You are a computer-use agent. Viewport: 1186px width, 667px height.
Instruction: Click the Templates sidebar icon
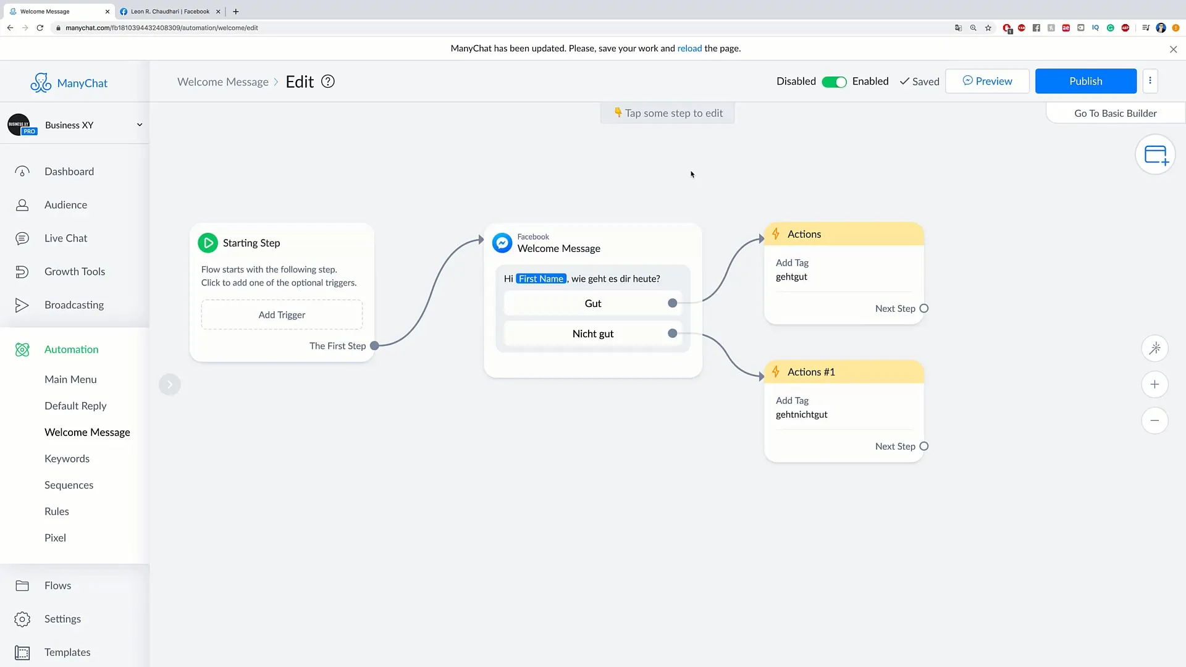(22, 652)
